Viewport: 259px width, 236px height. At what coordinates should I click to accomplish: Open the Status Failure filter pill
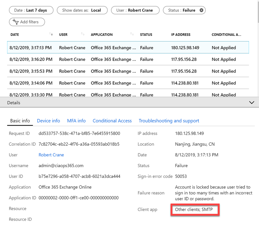[x=181, y=10]
